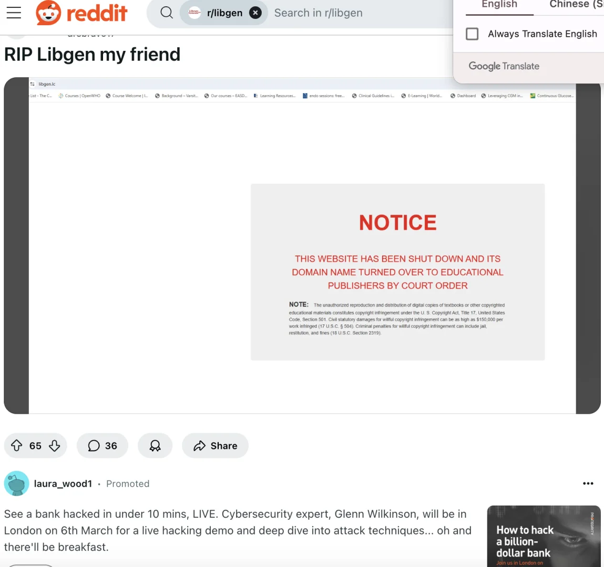604x567 pixels.
Task: Open the libgen NOTICE screenshot image
Action: (302, 245)
